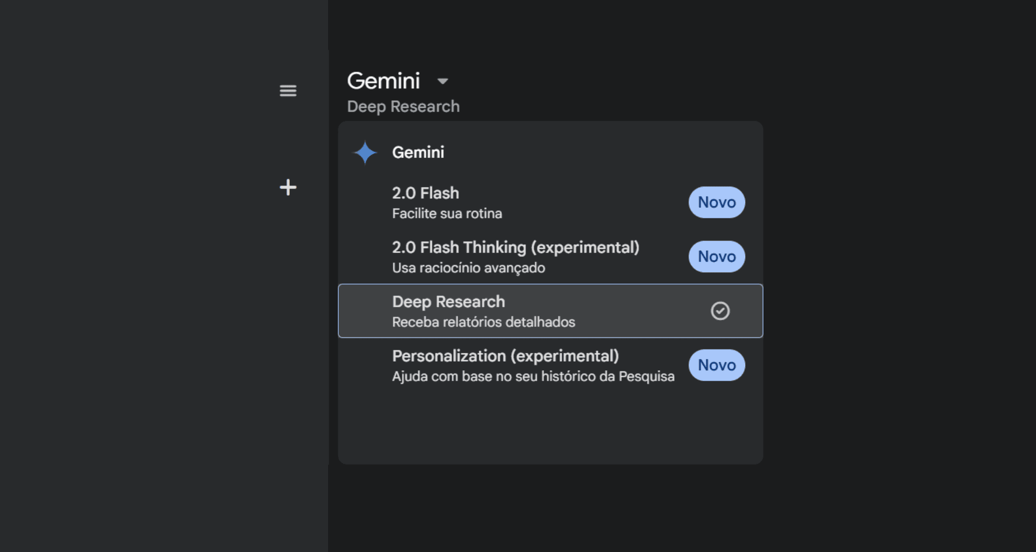
Task: Click the Gemini header in model list
Action: [418, 153]
